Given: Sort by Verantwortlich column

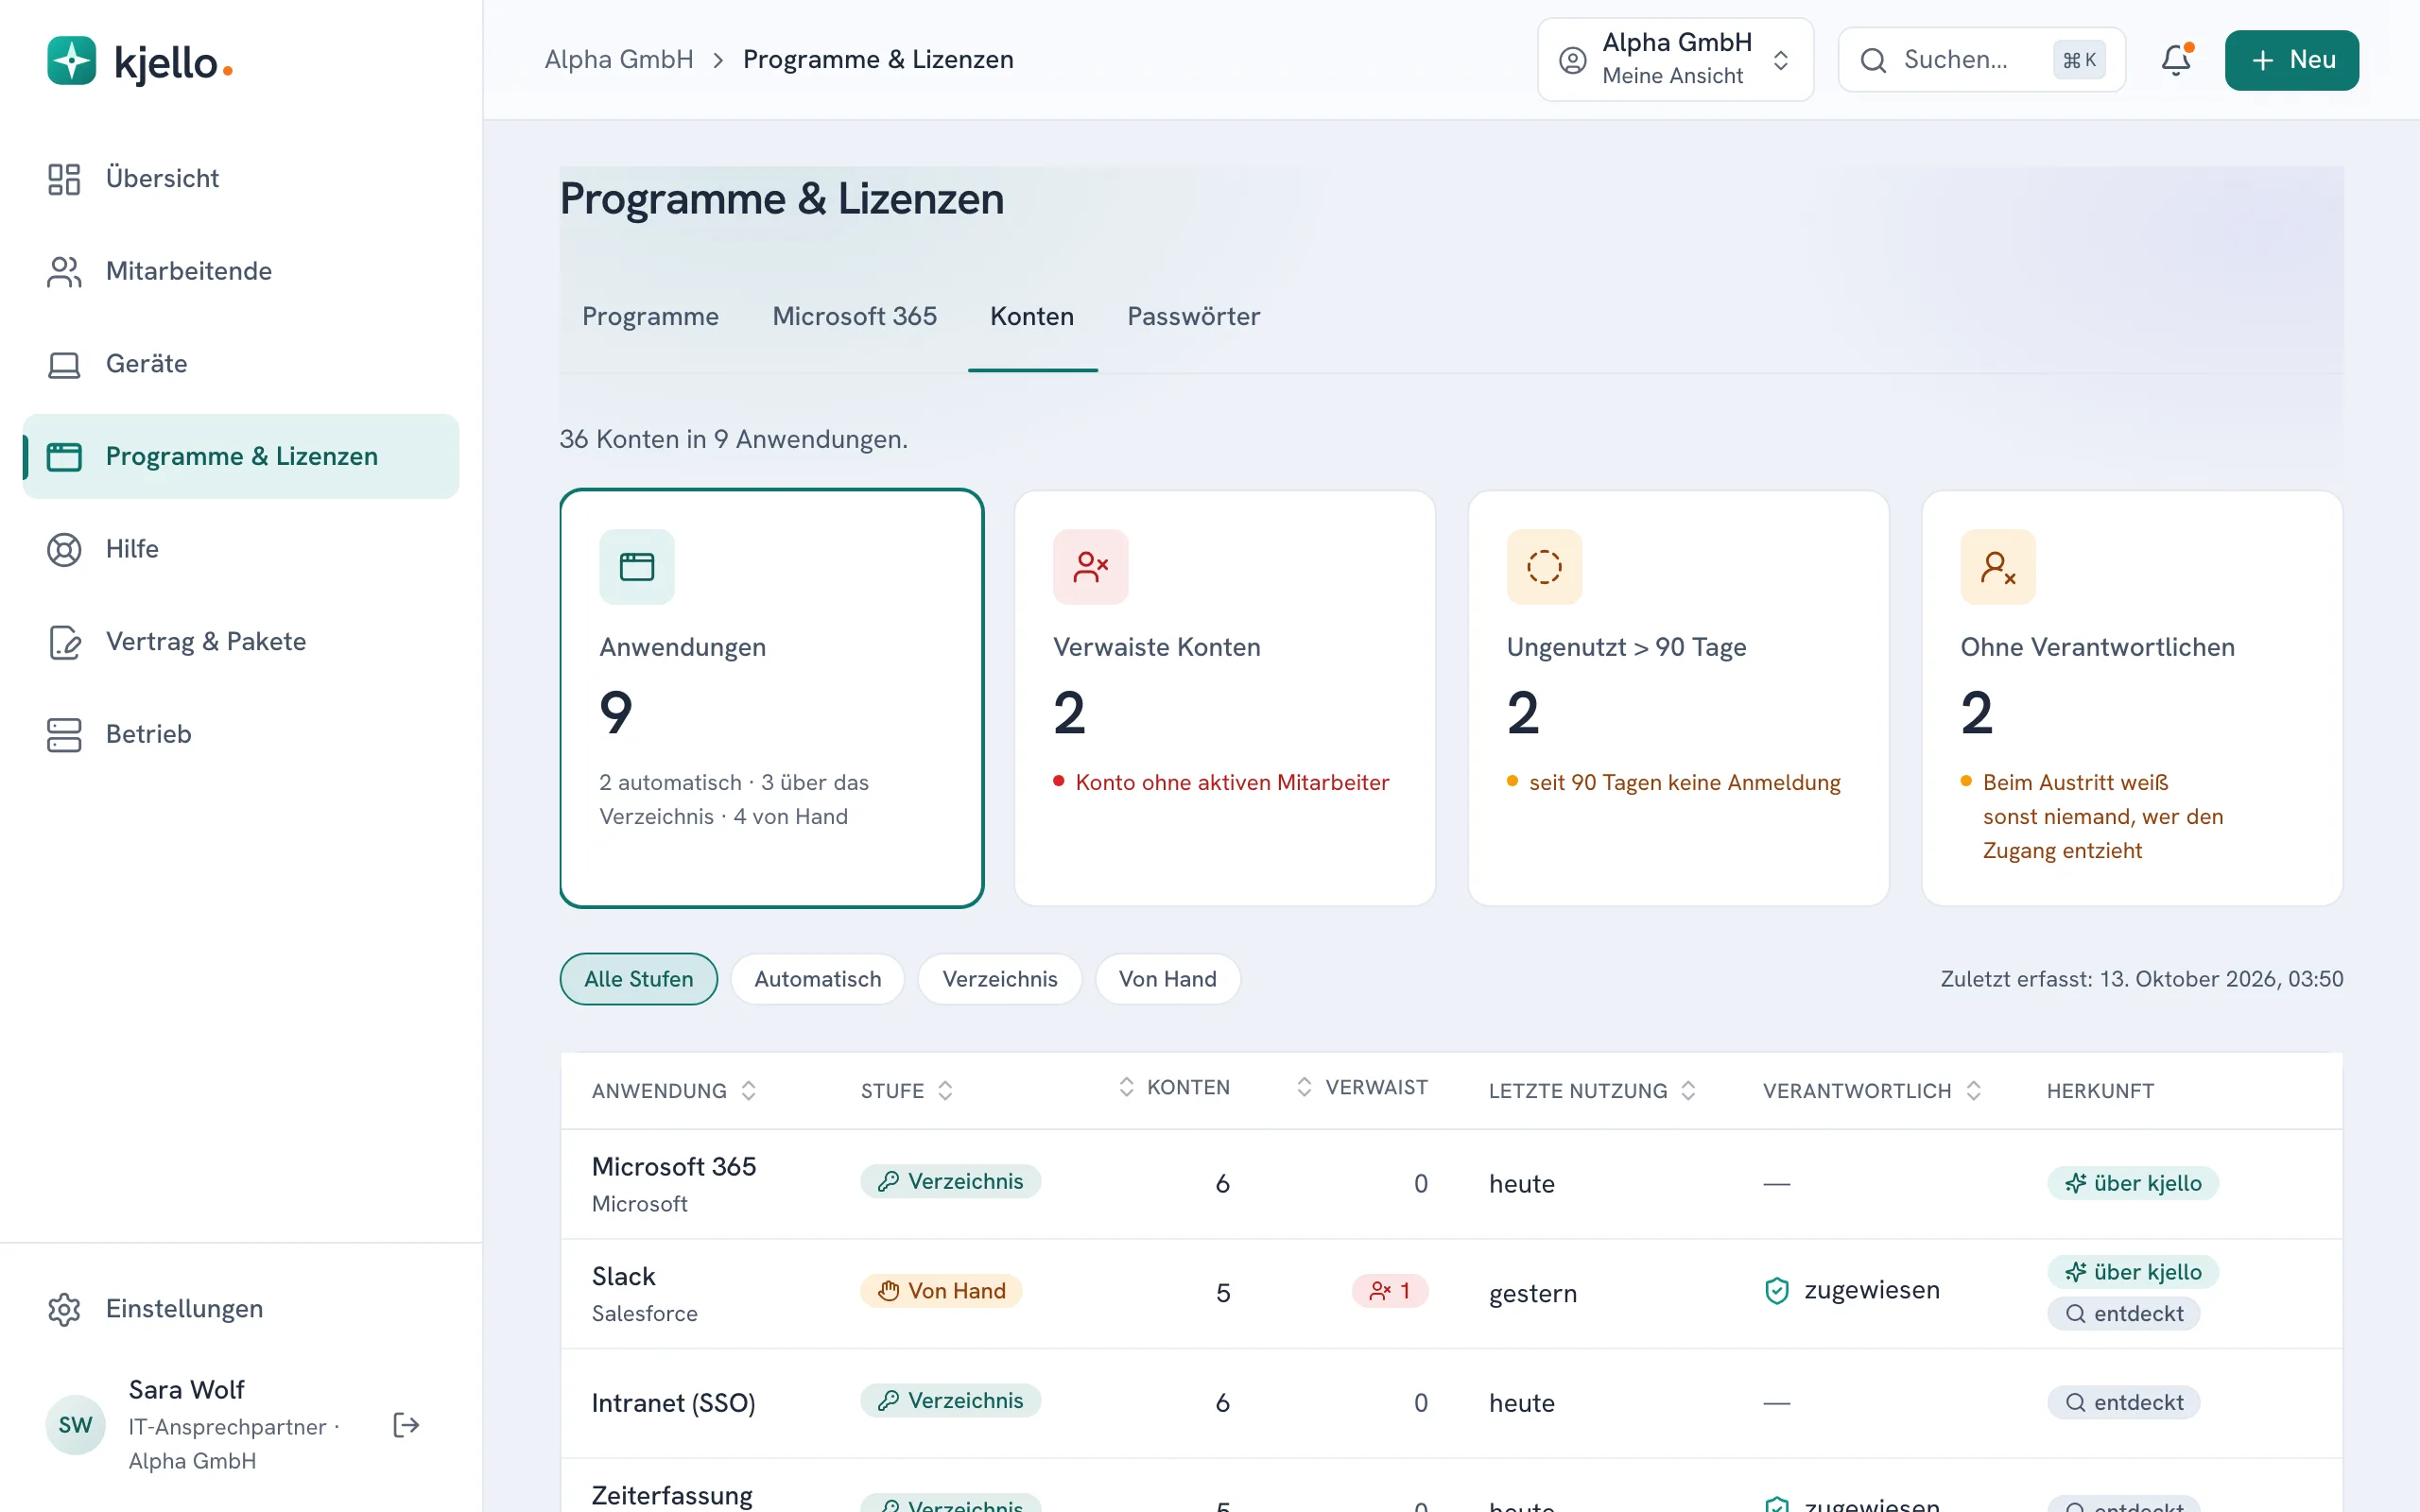Looking at the screenshot, I should pos(1871,1091).
